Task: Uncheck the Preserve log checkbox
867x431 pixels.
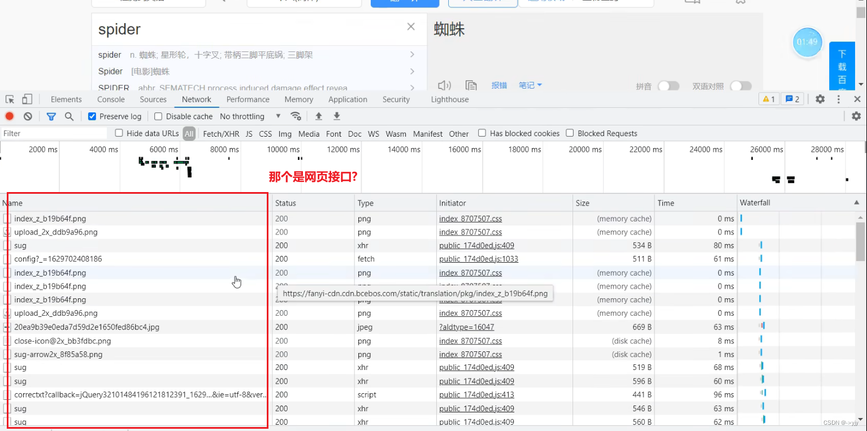Action: click(x=92, y=116)
